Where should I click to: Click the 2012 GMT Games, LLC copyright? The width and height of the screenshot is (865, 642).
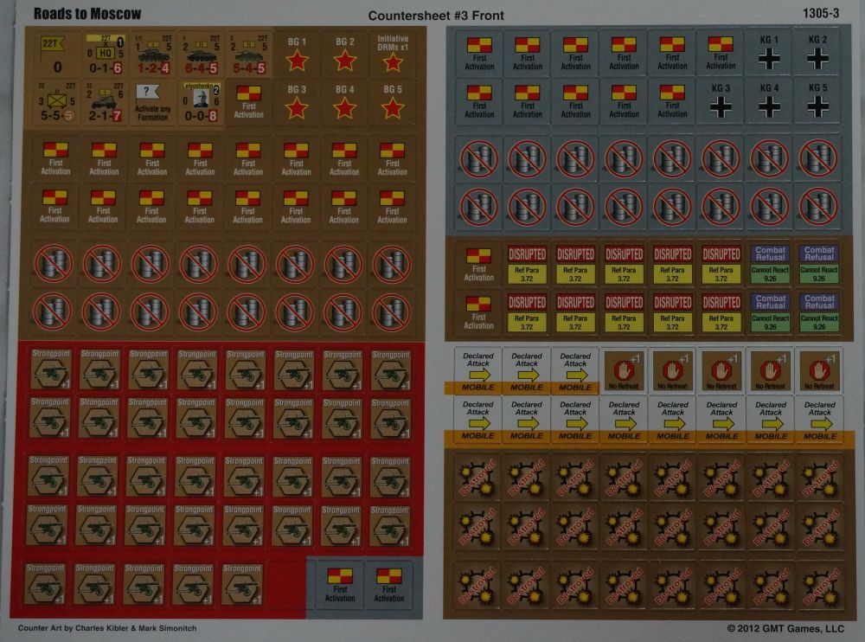pyautogui.click(x=785, y=629)
